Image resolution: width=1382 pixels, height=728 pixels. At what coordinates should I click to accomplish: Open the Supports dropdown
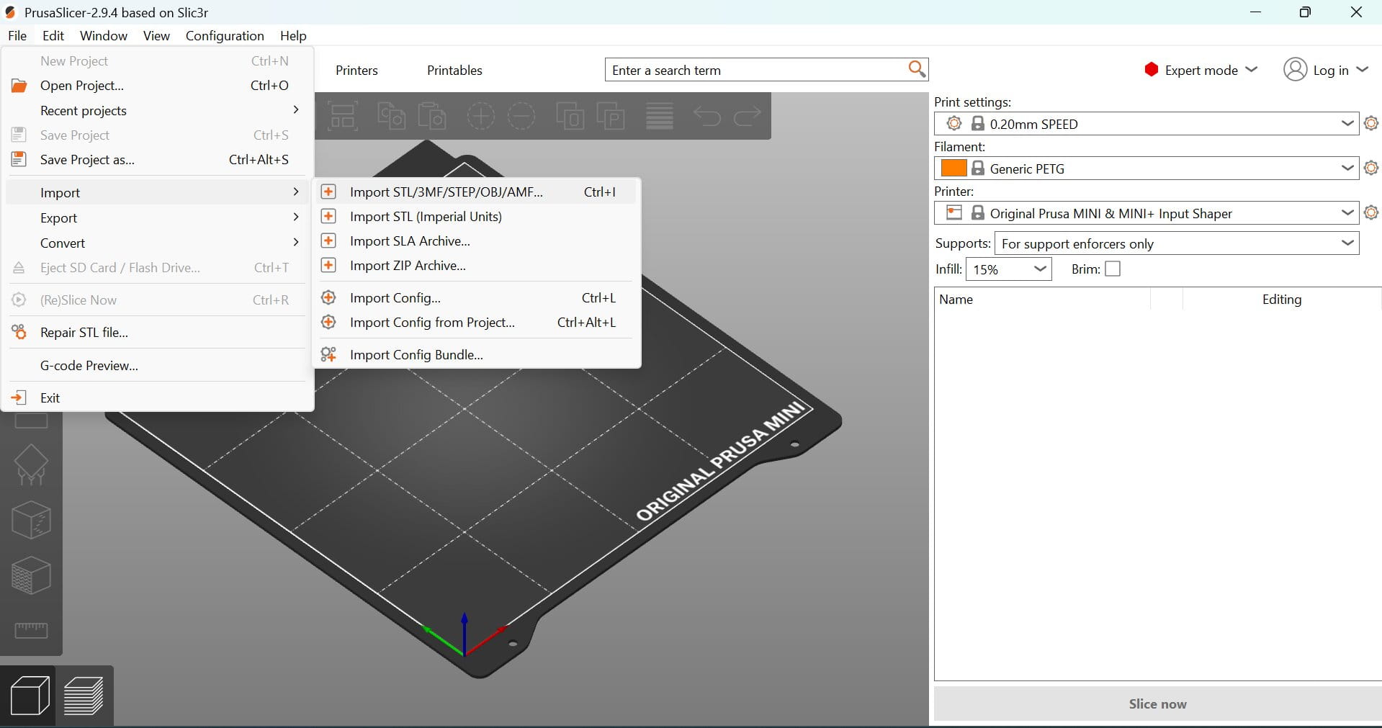click(1347, 243)
